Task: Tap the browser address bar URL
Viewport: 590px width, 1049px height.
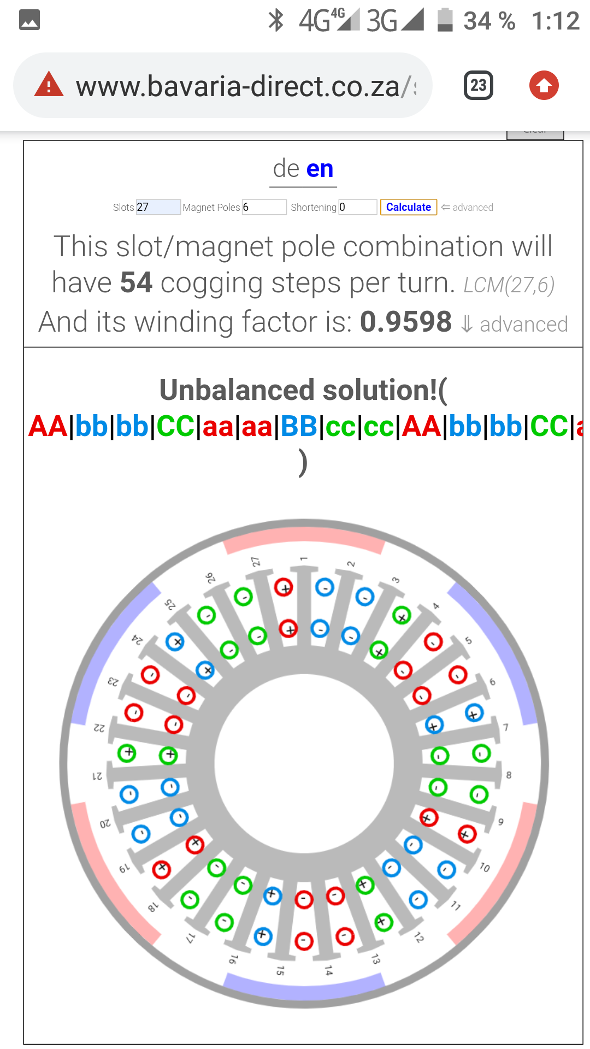Action: (x=246, y=86)
